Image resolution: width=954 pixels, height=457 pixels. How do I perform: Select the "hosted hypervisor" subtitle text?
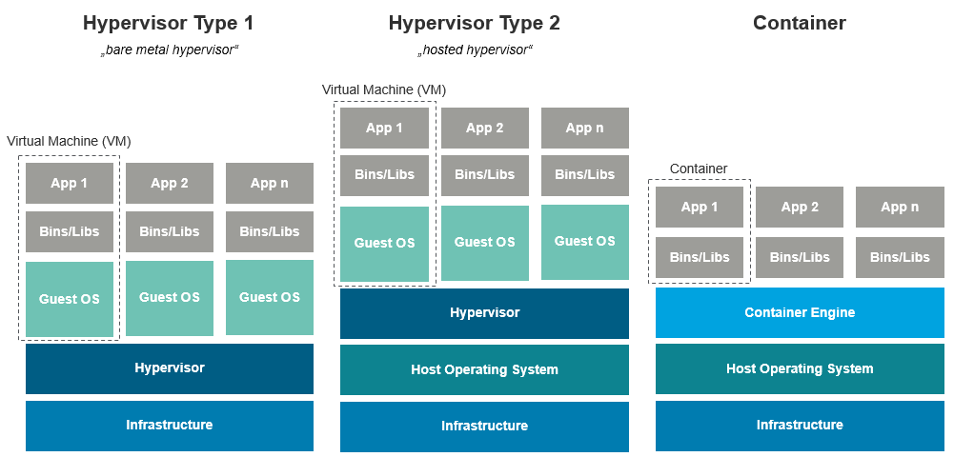pyautogui.click(x=475, y=50)
